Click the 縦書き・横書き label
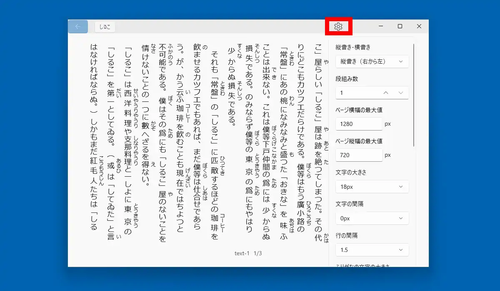 [x=353, y=47]
